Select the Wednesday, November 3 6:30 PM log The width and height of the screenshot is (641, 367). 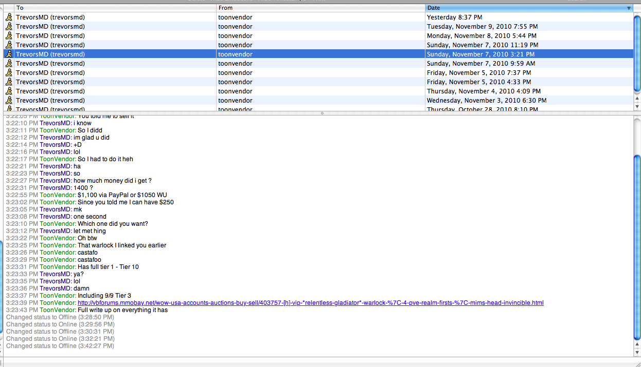click(x=318, y=100)
